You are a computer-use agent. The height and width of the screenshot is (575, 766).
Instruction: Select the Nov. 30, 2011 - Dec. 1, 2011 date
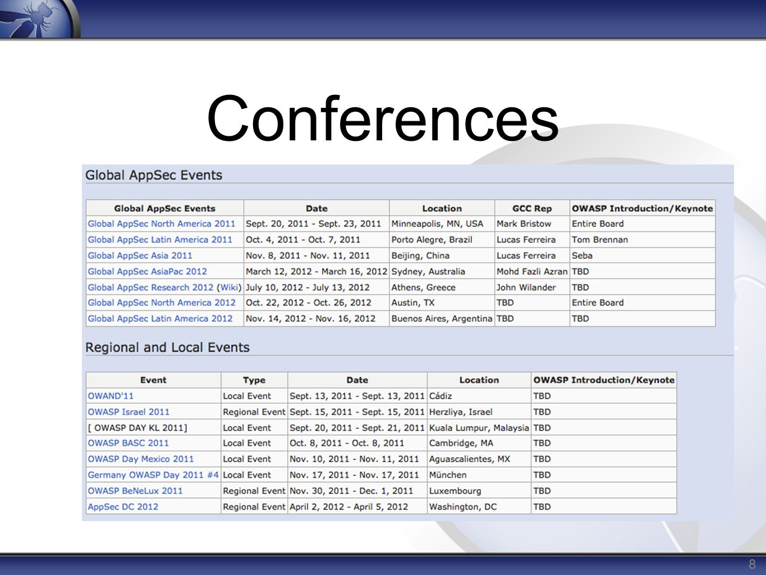[x=357, y=491]
